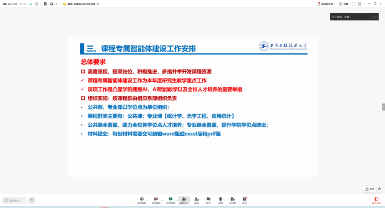Click the chat message input field
The width and height of the screenshot is (385, 208).
15,200
